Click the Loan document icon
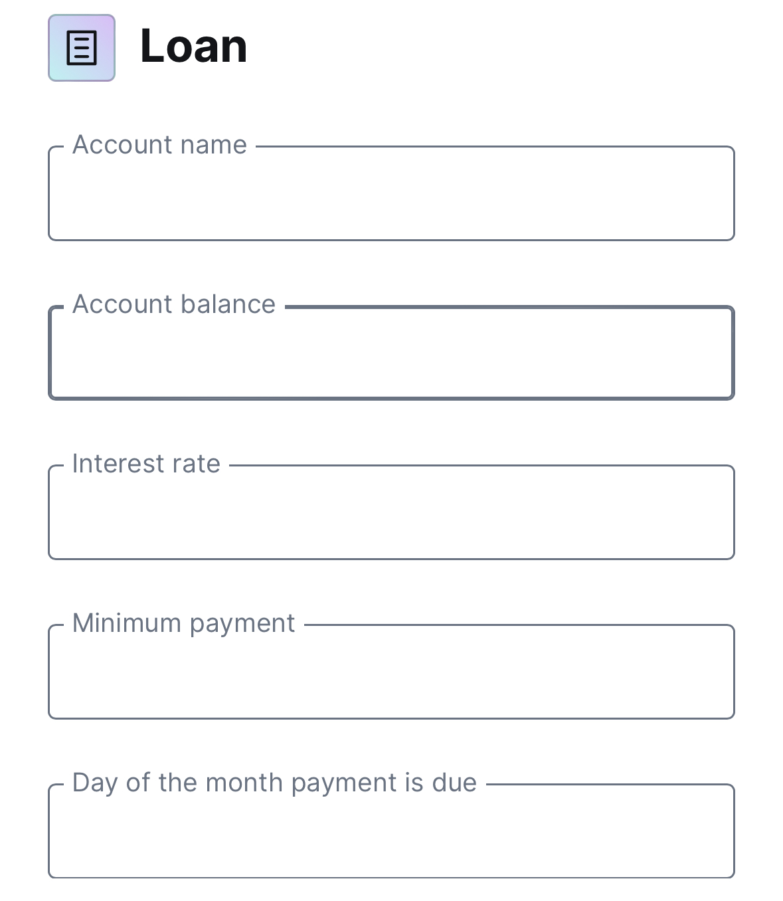 point(82,48)
